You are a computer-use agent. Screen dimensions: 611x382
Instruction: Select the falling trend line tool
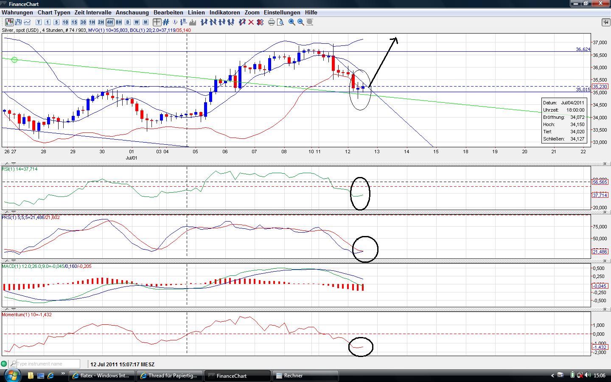tap(213, 22)
